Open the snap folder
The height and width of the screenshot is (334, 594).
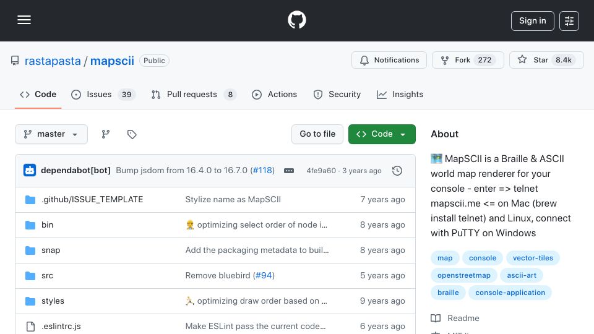[51, 250]
